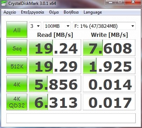
Task: Select the 4K QD32 read value 6.313
Action: tap(55, 102)
